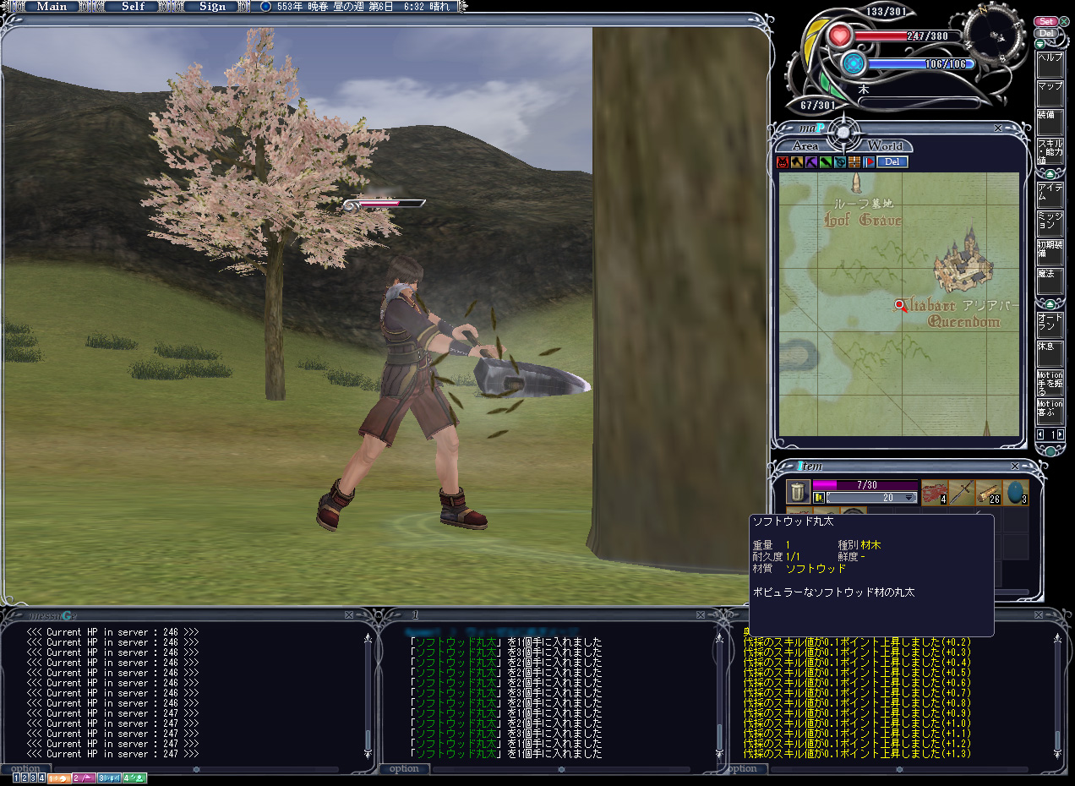Screen dimensions: 1075x786
Task: Click the 7/30 inventory weight bar
Action: coord(865,485)
